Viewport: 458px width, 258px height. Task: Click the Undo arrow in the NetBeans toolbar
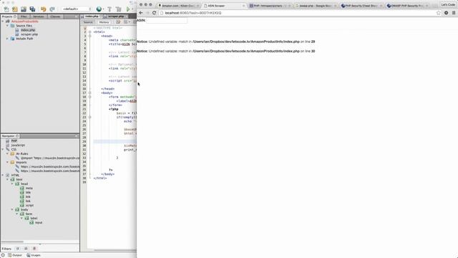tap(43, 9)
